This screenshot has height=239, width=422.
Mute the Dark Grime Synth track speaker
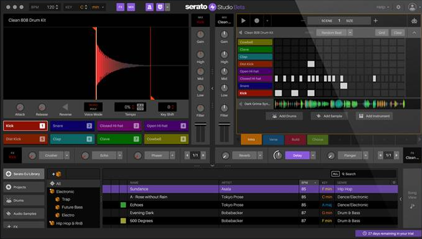pyautogui.click(x=240, y=104)
